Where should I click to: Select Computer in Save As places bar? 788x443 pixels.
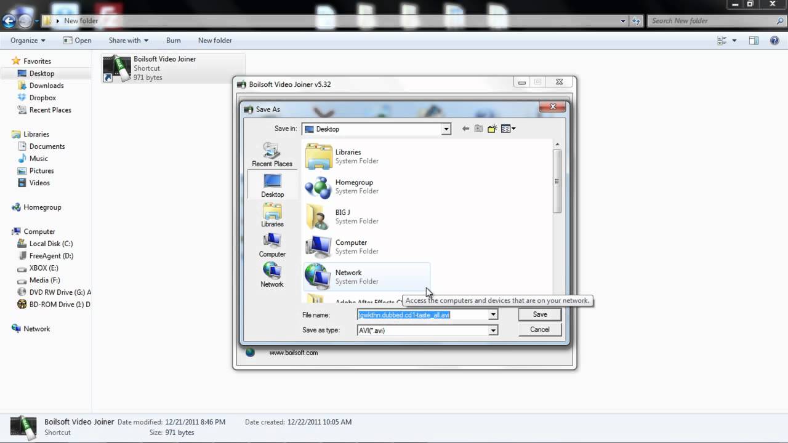pos(272,245)
